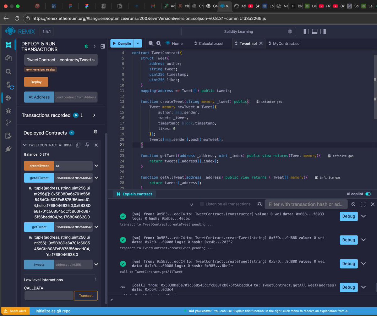Click the info icon beside Transactions recorded

pos(82,115)
